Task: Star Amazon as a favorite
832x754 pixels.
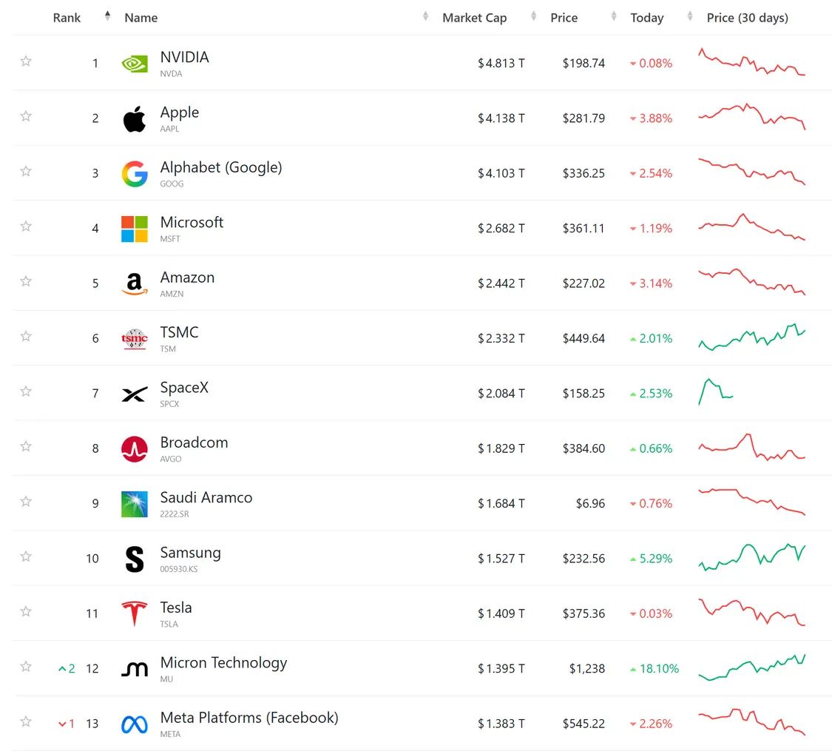Action: 25,281
